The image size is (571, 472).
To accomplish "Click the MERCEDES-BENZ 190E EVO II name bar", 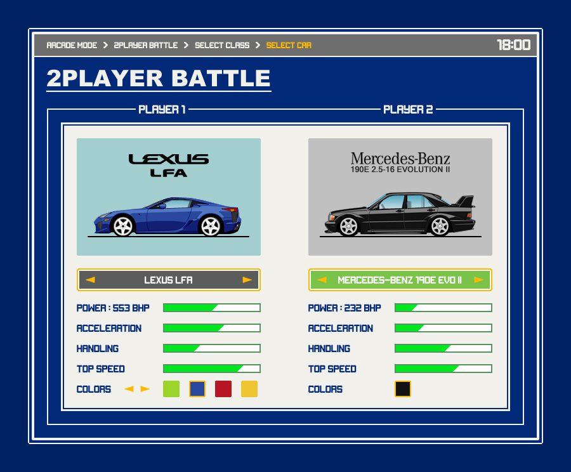I will (x=400, y=280).
